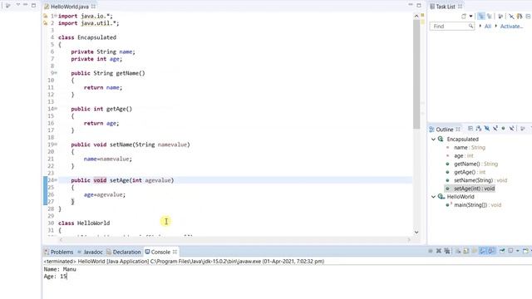Viewport: 532px width, 299px height.
Task: Toggle Scroll Lock in Console toolbar
Action: point(465,251)
